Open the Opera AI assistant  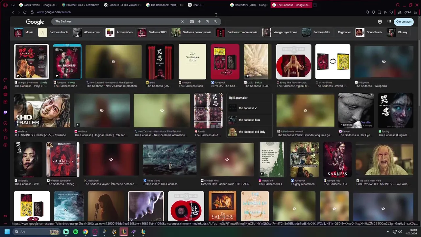coord(408,12)
